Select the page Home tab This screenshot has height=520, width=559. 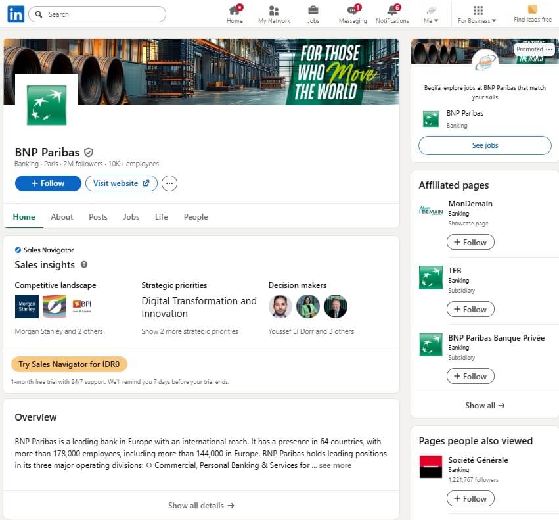coord(24,217)
